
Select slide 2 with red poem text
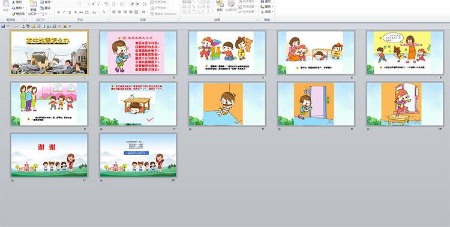pos(138,53)
